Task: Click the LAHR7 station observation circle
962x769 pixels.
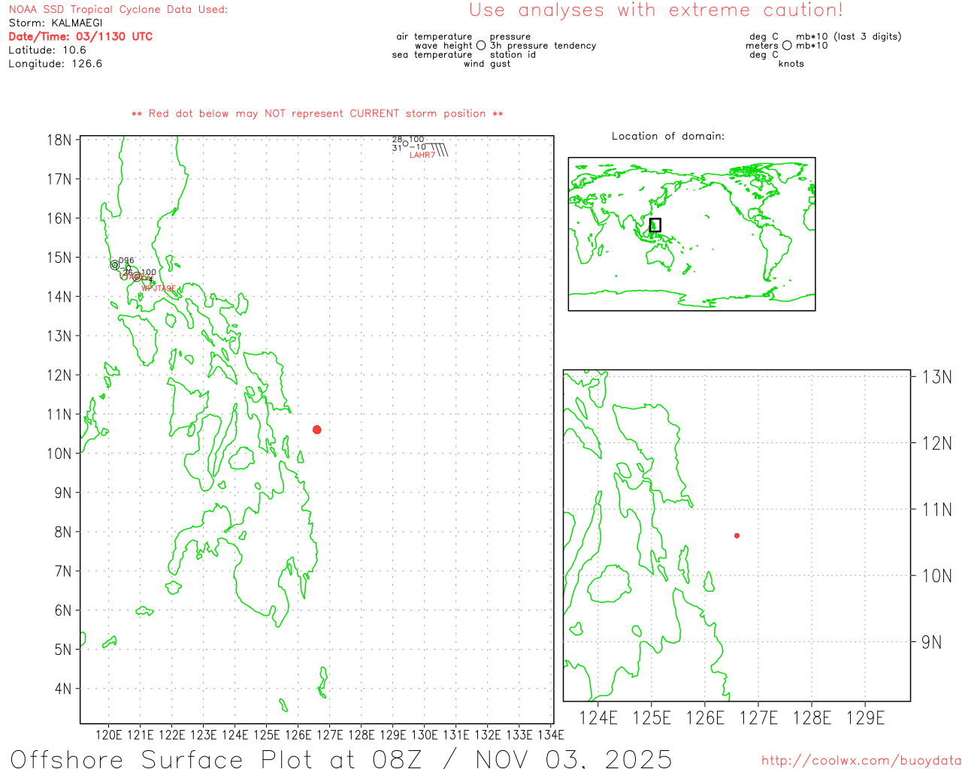Action: [x=406, y=143]
